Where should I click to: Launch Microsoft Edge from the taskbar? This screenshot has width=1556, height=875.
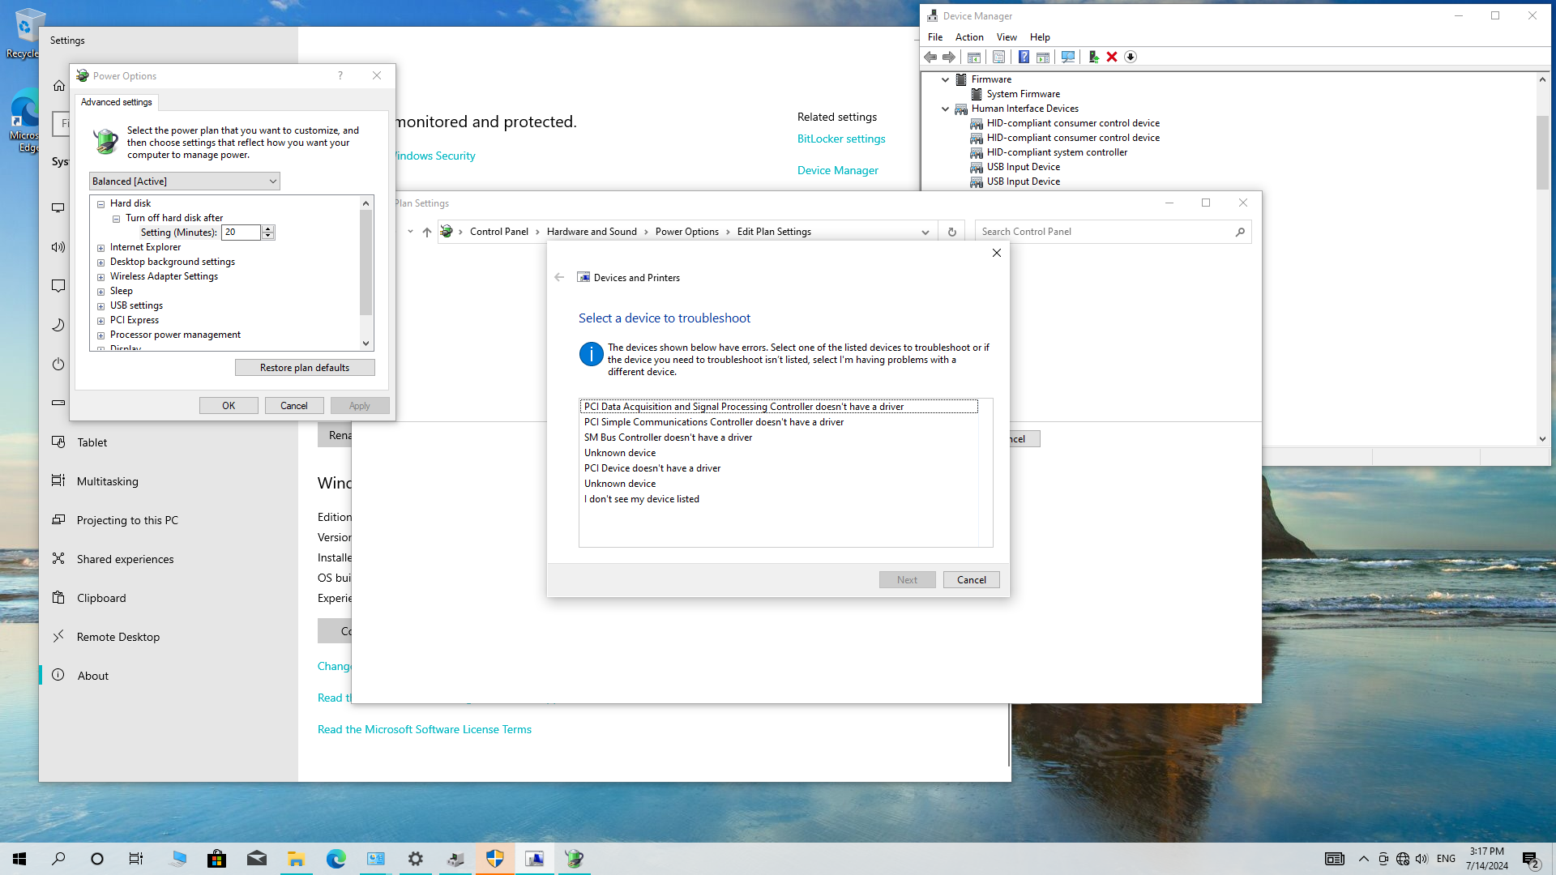pyautogui.click(x=336, y=858)
